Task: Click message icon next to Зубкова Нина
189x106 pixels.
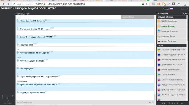Action: [x=17, y=85]
